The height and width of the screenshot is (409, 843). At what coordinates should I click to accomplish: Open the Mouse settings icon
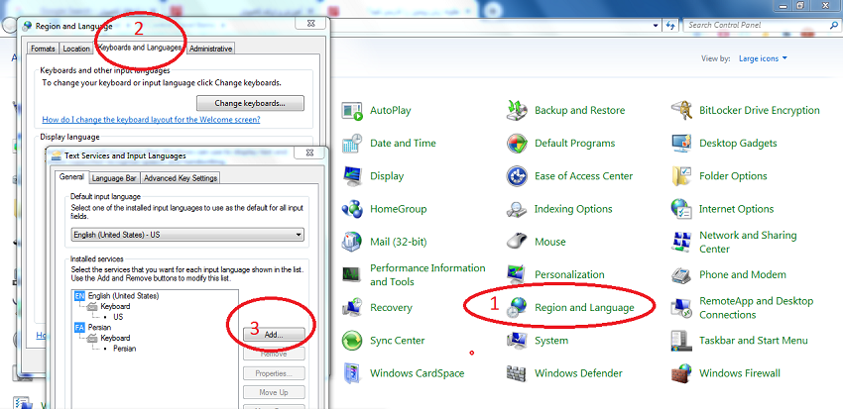(x=517, y=242)
